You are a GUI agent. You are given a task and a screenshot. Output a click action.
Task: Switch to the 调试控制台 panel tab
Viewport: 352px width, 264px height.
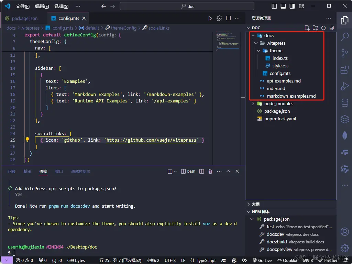(80, 172)
